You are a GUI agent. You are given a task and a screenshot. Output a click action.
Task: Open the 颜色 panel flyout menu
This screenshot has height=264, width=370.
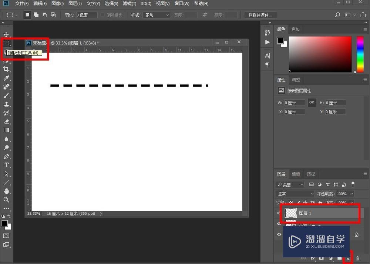(x=365, y=29)
